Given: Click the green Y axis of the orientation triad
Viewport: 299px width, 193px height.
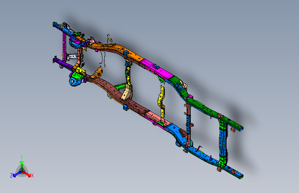Looking at the screenshot, I should coord(22,166).
